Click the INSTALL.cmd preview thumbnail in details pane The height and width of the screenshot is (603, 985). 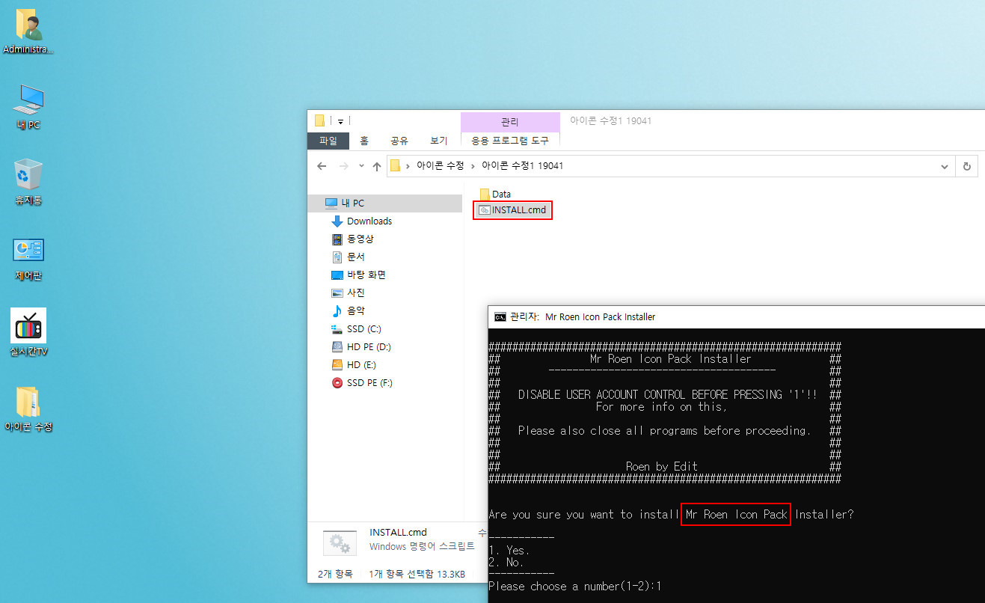(340, 544)
